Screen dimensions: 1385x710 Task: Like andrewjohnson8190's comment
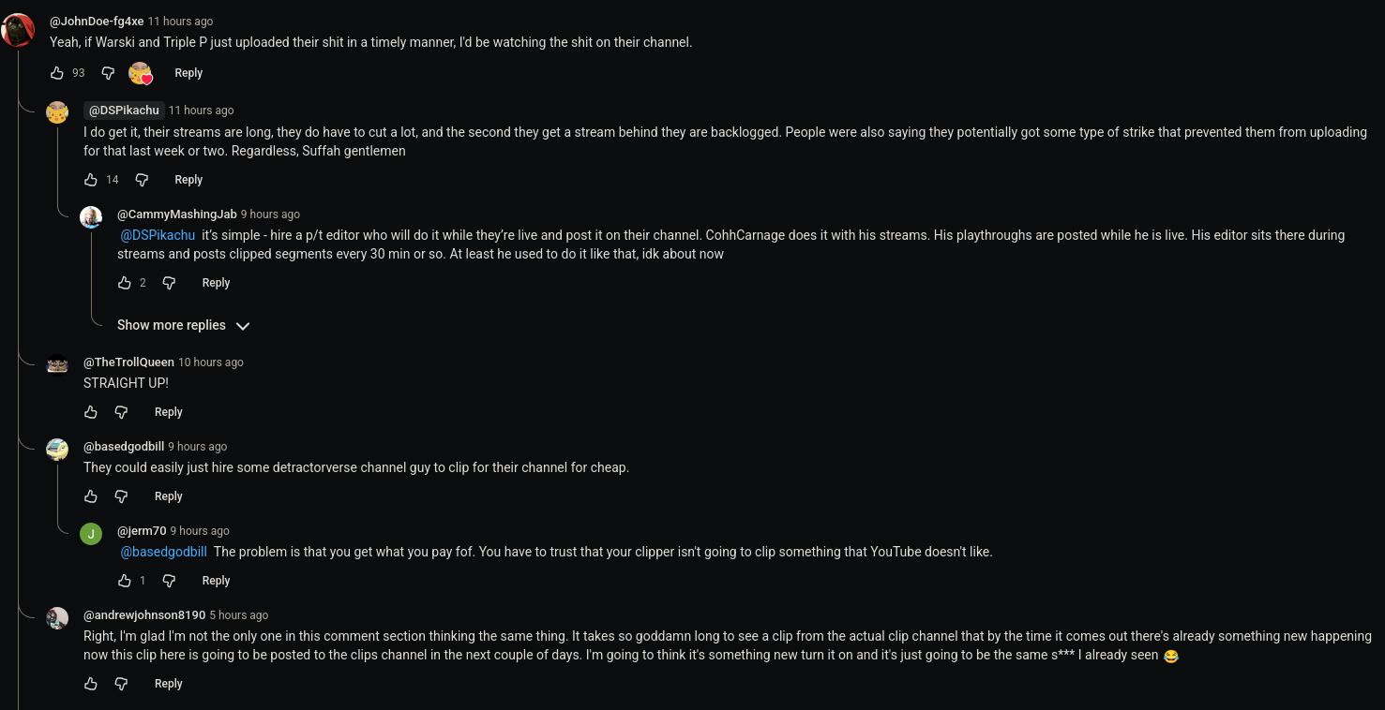coord(91,684)
